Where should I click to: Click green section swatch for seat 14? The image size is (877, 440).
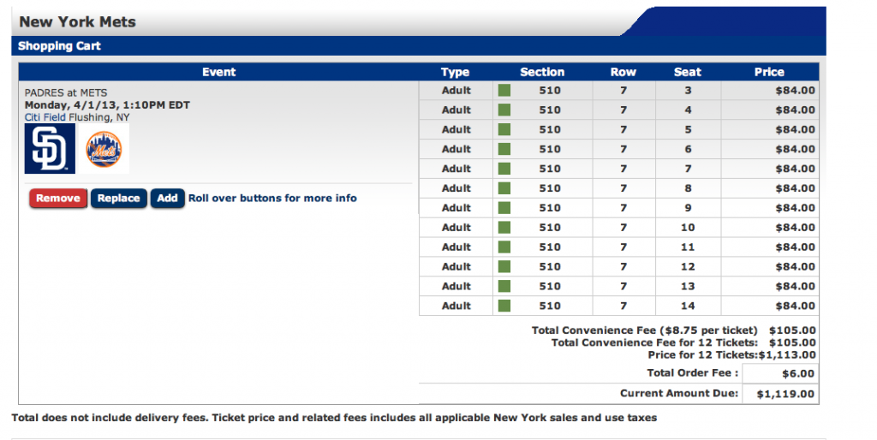[504, 306]
